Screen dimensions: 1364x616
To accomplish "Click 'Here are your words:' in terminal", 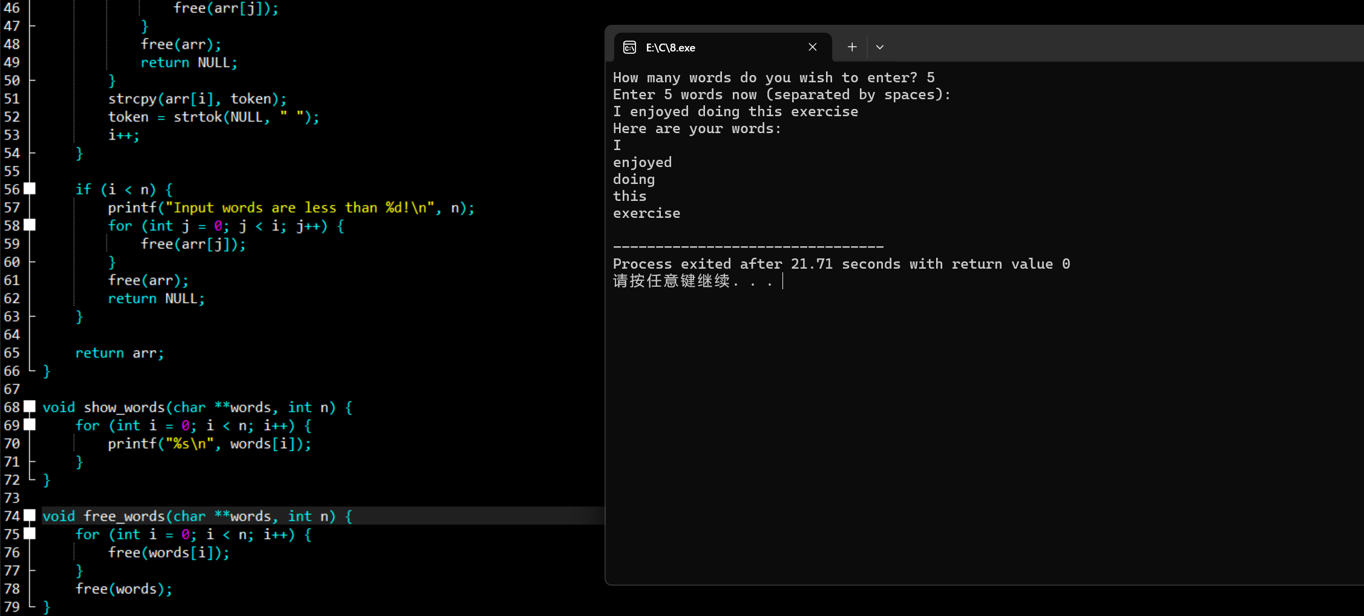I will pos(697,128).
